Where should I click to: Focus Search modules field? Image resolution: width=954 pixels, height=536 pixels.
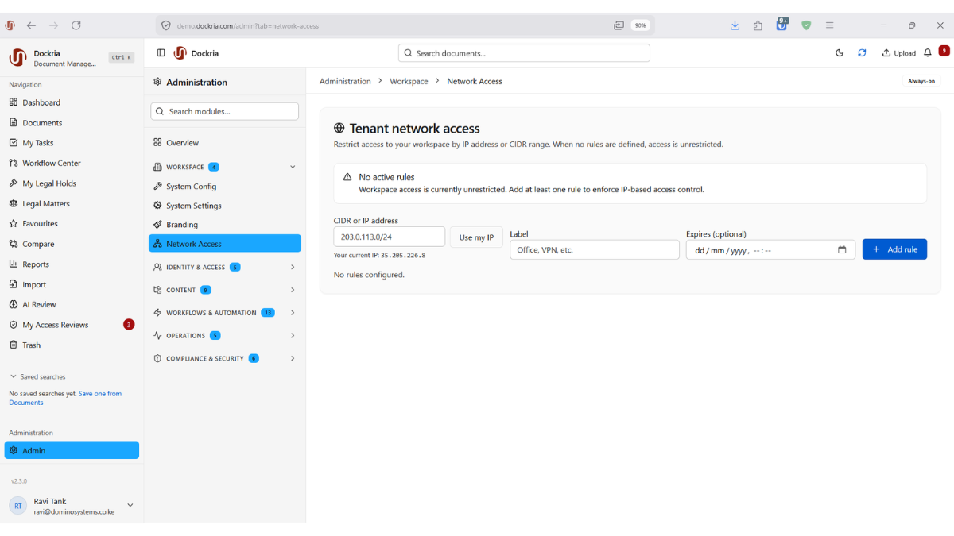point(224,111)
